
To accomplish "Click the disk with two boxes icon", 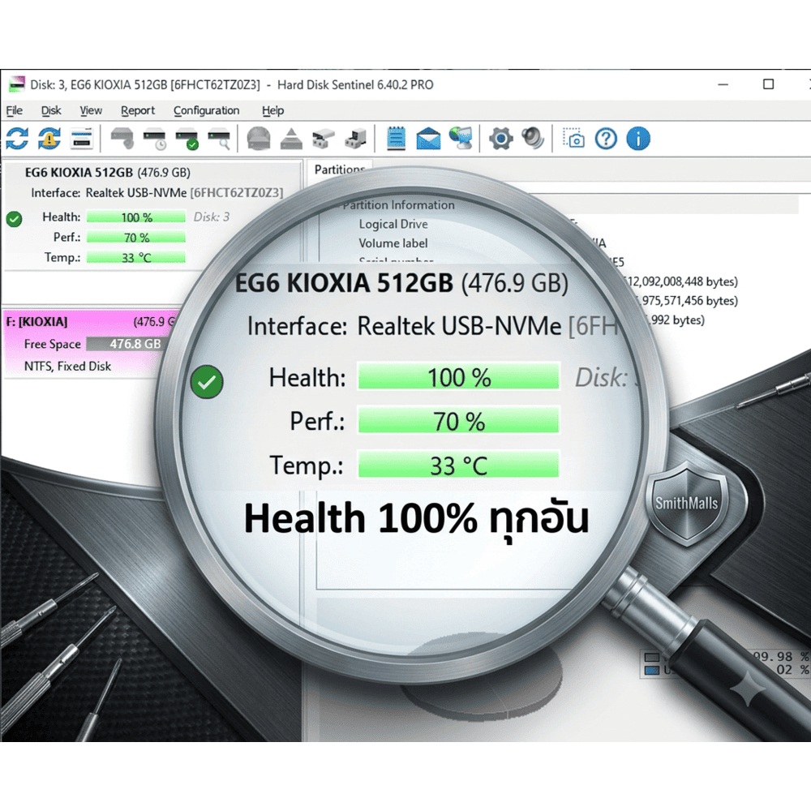I will click(324, 139).
